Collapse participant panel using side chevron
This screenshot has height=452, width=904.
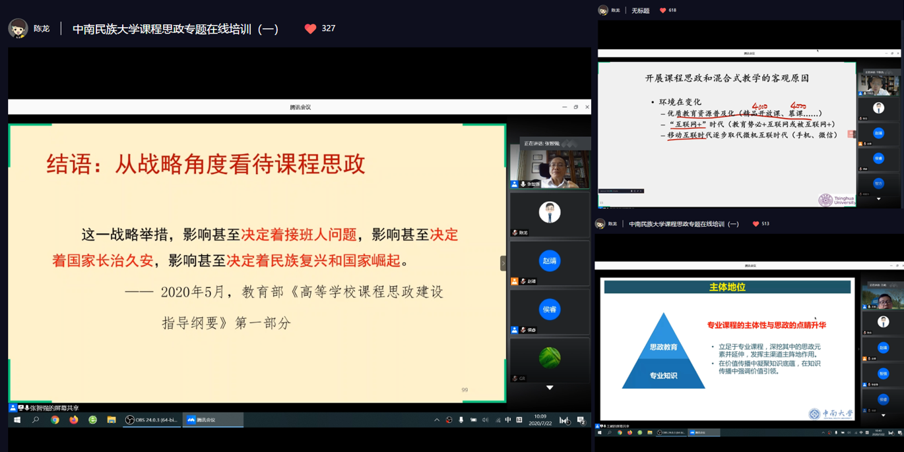pos(503,263)
